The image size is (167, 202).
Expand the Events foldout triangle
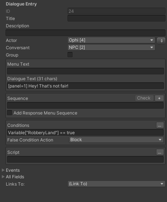point(3,170)
